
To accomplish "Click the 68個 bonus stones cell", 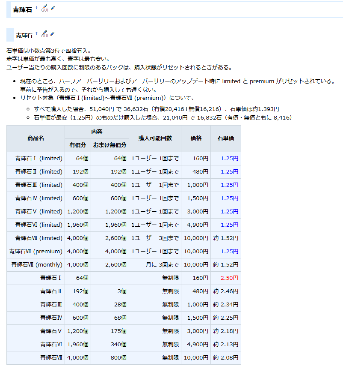I will (x=109, y=318).
